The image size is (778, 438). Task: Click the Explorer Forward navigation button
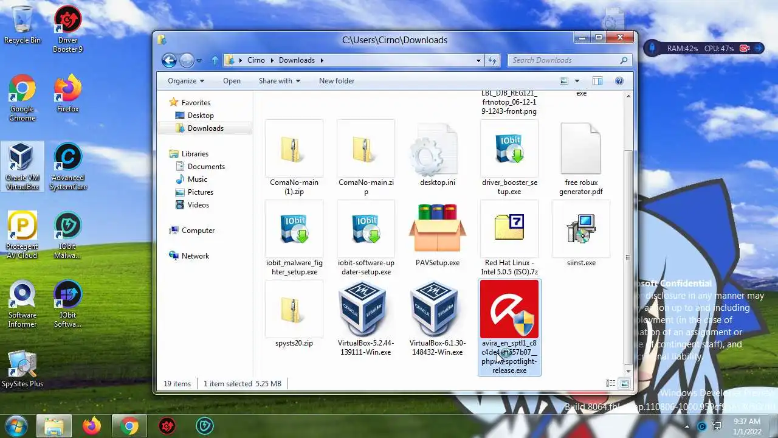(x=187, y=60)
